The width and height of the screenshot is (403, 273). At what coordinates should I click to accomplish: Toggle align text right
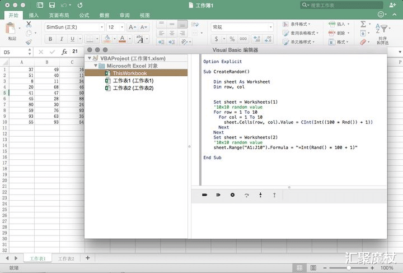point(182,33)
